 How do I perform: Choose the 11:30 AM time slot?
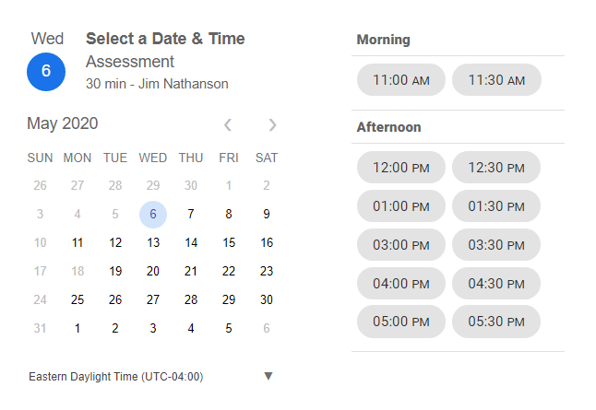[496, 80]
